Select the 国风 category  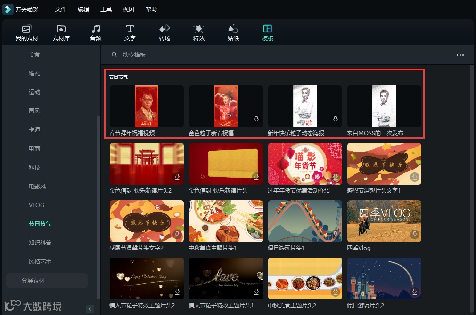[34, 111]
